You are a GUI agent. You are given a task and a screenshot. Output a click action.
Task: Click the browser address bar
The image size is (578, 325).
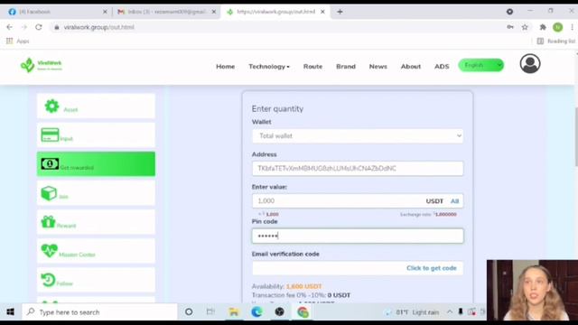tap(276, 27)
